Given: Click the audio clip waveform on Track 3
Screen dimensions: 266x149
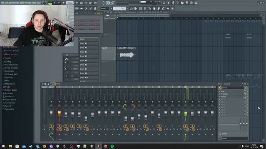Looking at the screenshot, I should pyautogui.click(x=127, y=55).
